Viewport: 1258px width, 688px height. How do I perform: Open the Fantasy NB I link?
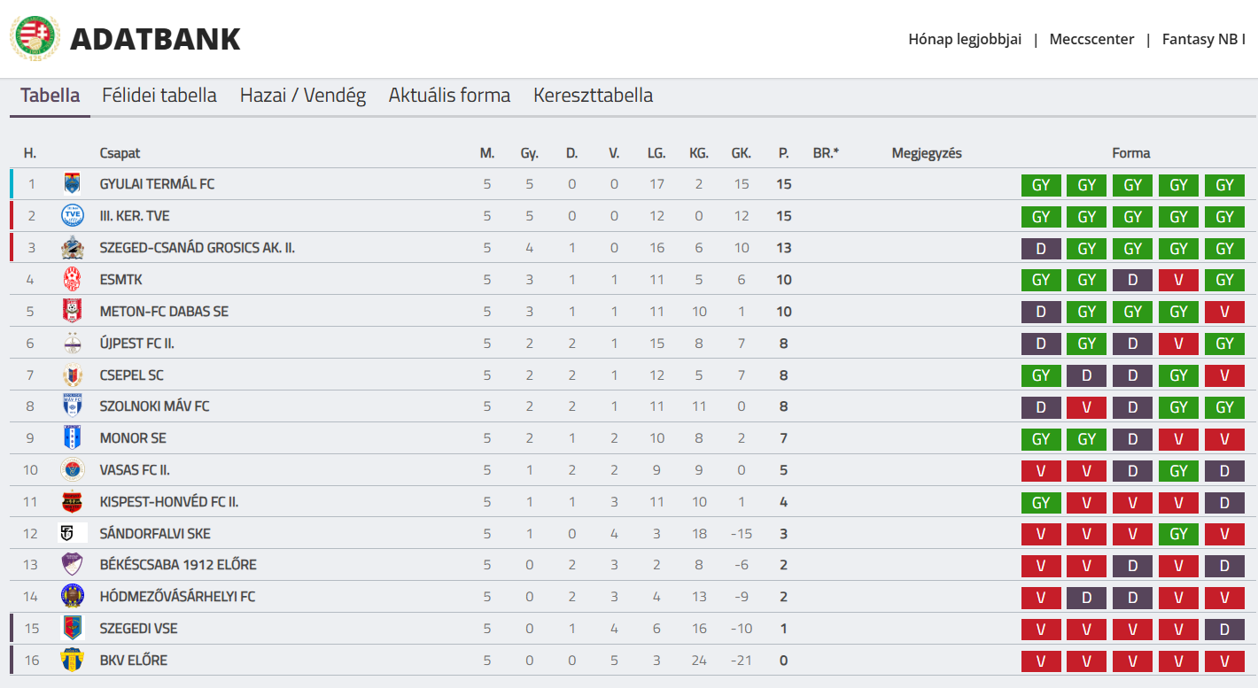click(x=1204, y=39)
